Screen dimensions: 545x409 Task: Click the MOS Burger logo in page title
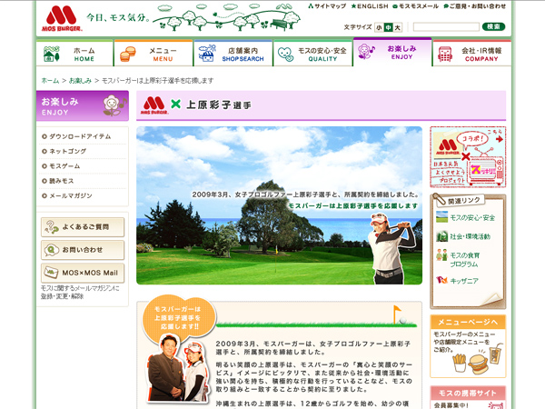tap(154, 105)
